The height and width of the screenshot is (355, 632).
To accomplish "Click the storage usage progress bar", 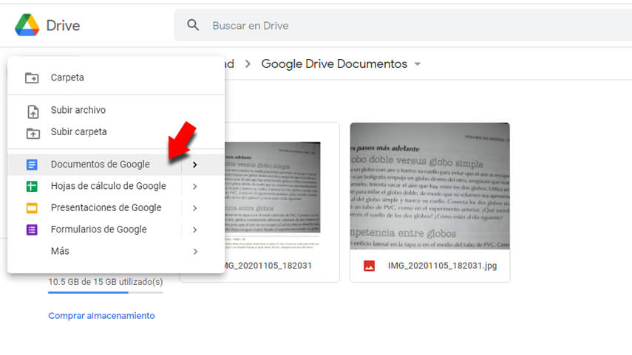I will click(105, 293).
